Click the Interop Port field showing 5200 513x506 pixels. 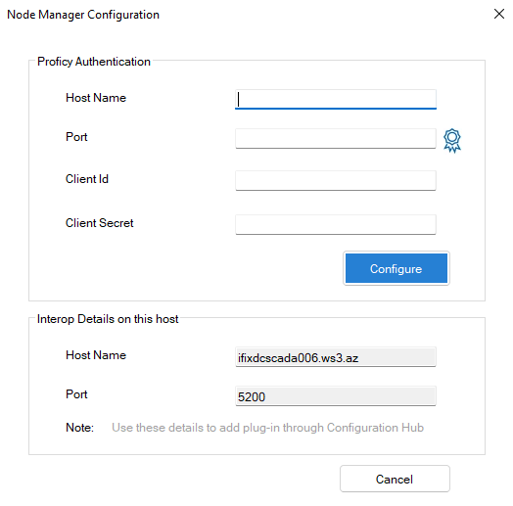click(x=336, y=396)
